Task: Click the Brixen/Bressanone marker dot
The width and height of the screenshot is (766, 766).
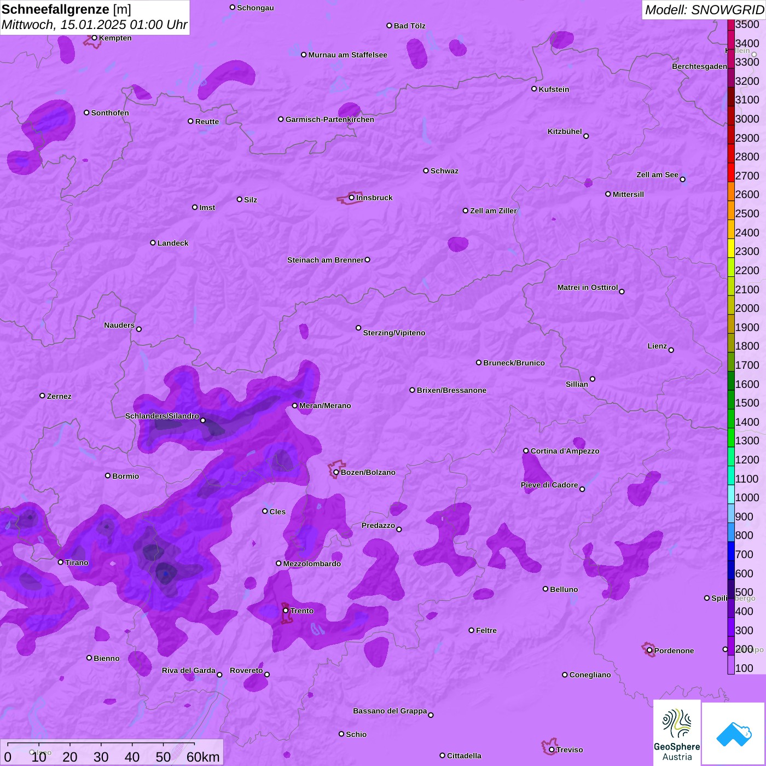Action: pos(412,390)
